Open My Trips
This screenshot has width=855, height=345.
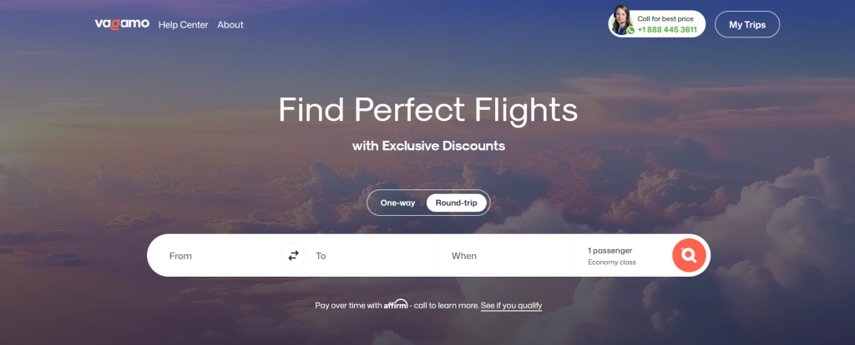(x=747, y=24)
